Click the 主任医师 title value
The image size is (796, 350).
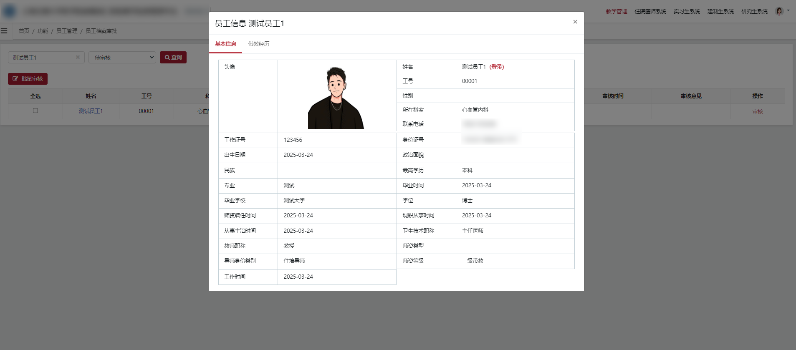[x=473, y=231]
